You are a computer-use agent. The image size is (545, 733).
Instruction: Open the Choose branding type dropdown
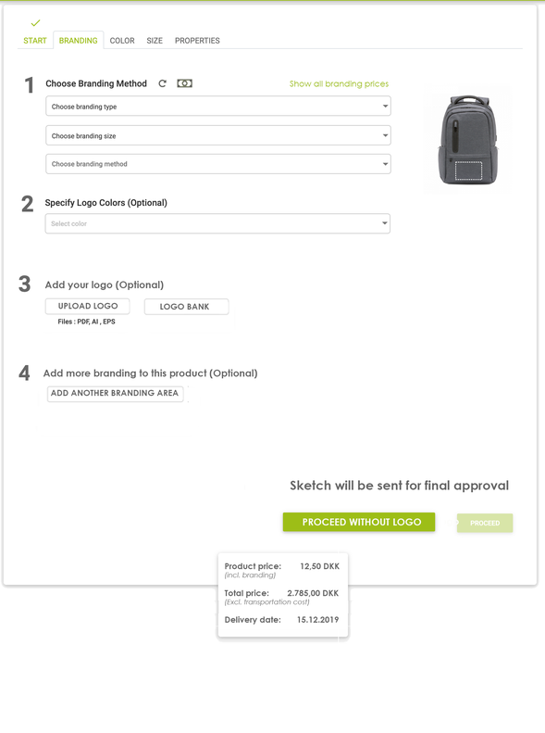(x=217, y=107)
